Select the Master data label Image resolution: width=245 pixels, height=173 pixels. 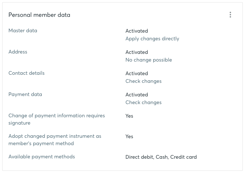coord(23,30)
